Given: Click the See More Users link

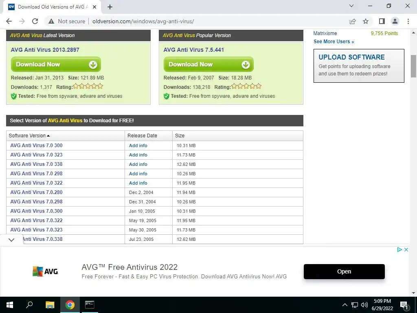Looking at the screenshot, I should tap(334, 42).
